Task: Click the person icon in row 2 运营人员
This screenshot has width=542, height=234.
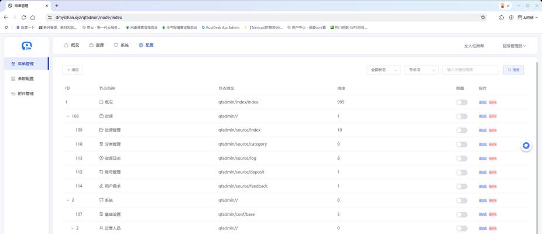Action: coord(101,228)
